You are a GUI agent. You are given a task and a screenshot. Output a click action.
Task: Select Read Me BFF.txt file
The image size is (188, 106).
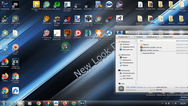click(x=147, y=53)
